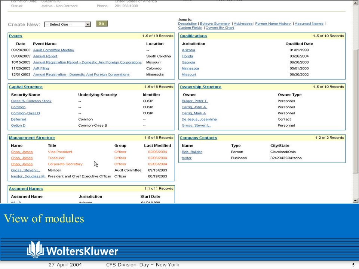The image size is (359, 269).
Task: Open owner Gross, Steven L. in Ownership
Action: tap(196, 126)
